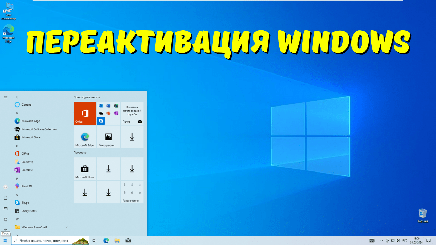436x245 pixels.
Task: Open the notification center icon
Action: click(x=429, y=241)
